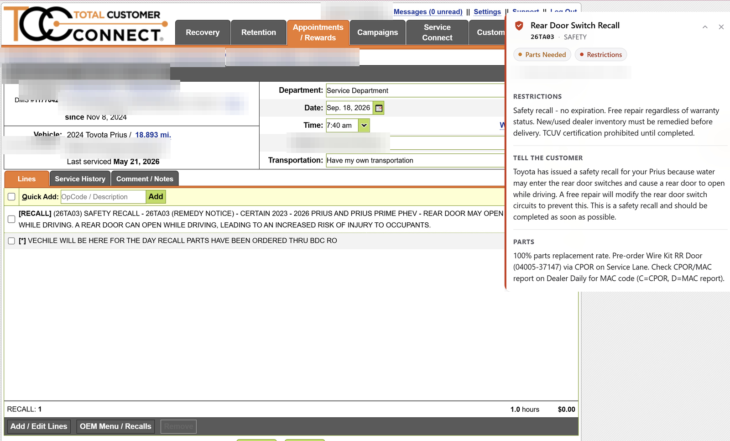Click the greyed Remove button
The image size is (730, 441).
(178, 426)
